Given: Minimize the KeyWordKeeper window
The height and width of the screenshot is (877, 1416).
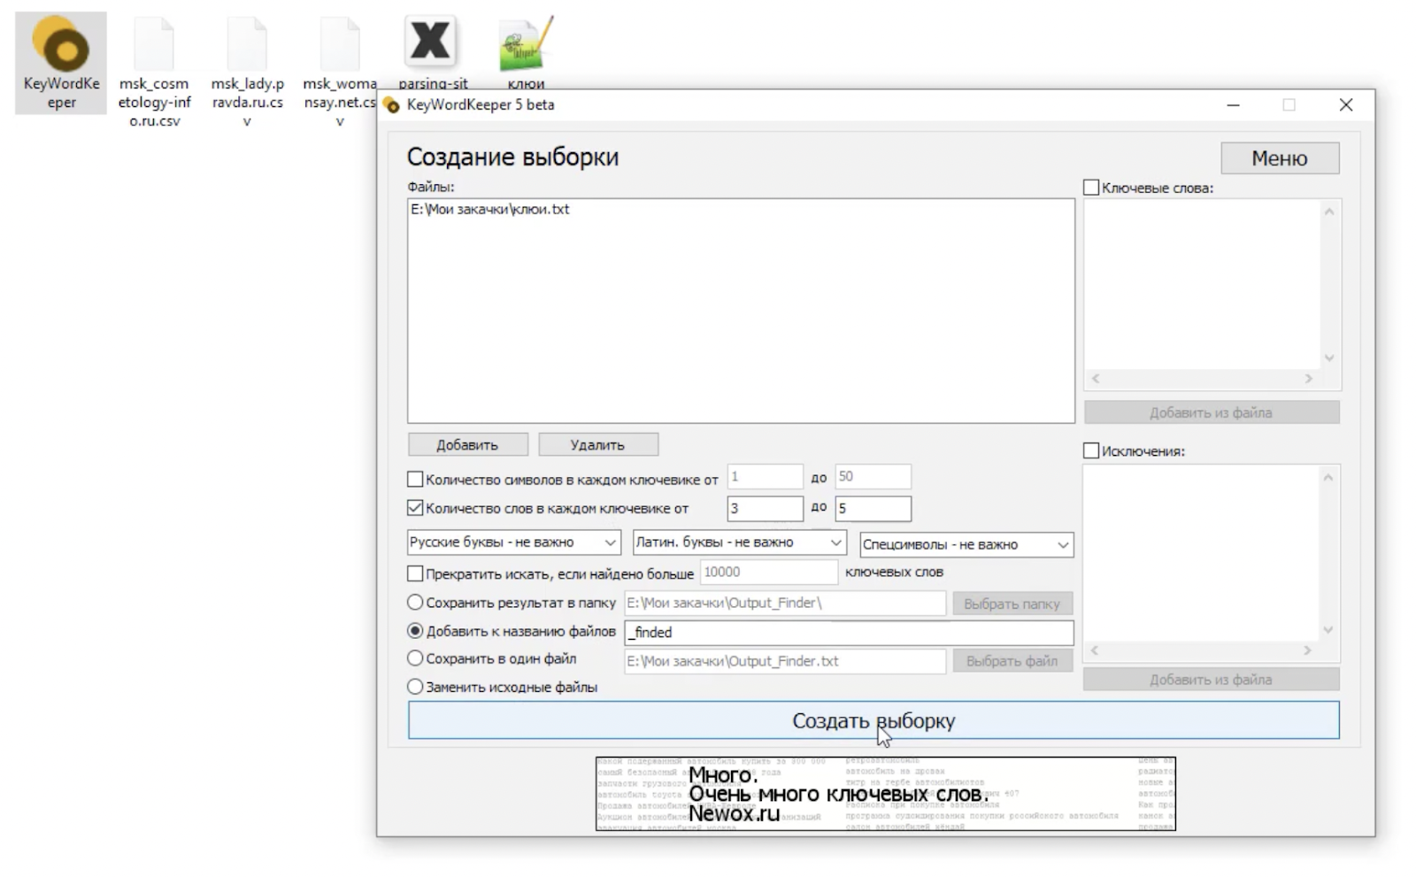Looking at the screenshot, I should coord(1233,105).
